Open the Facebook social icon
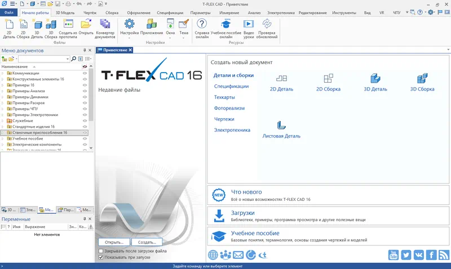The width and height of the screenshot is (451, 269). pos(431,254)
